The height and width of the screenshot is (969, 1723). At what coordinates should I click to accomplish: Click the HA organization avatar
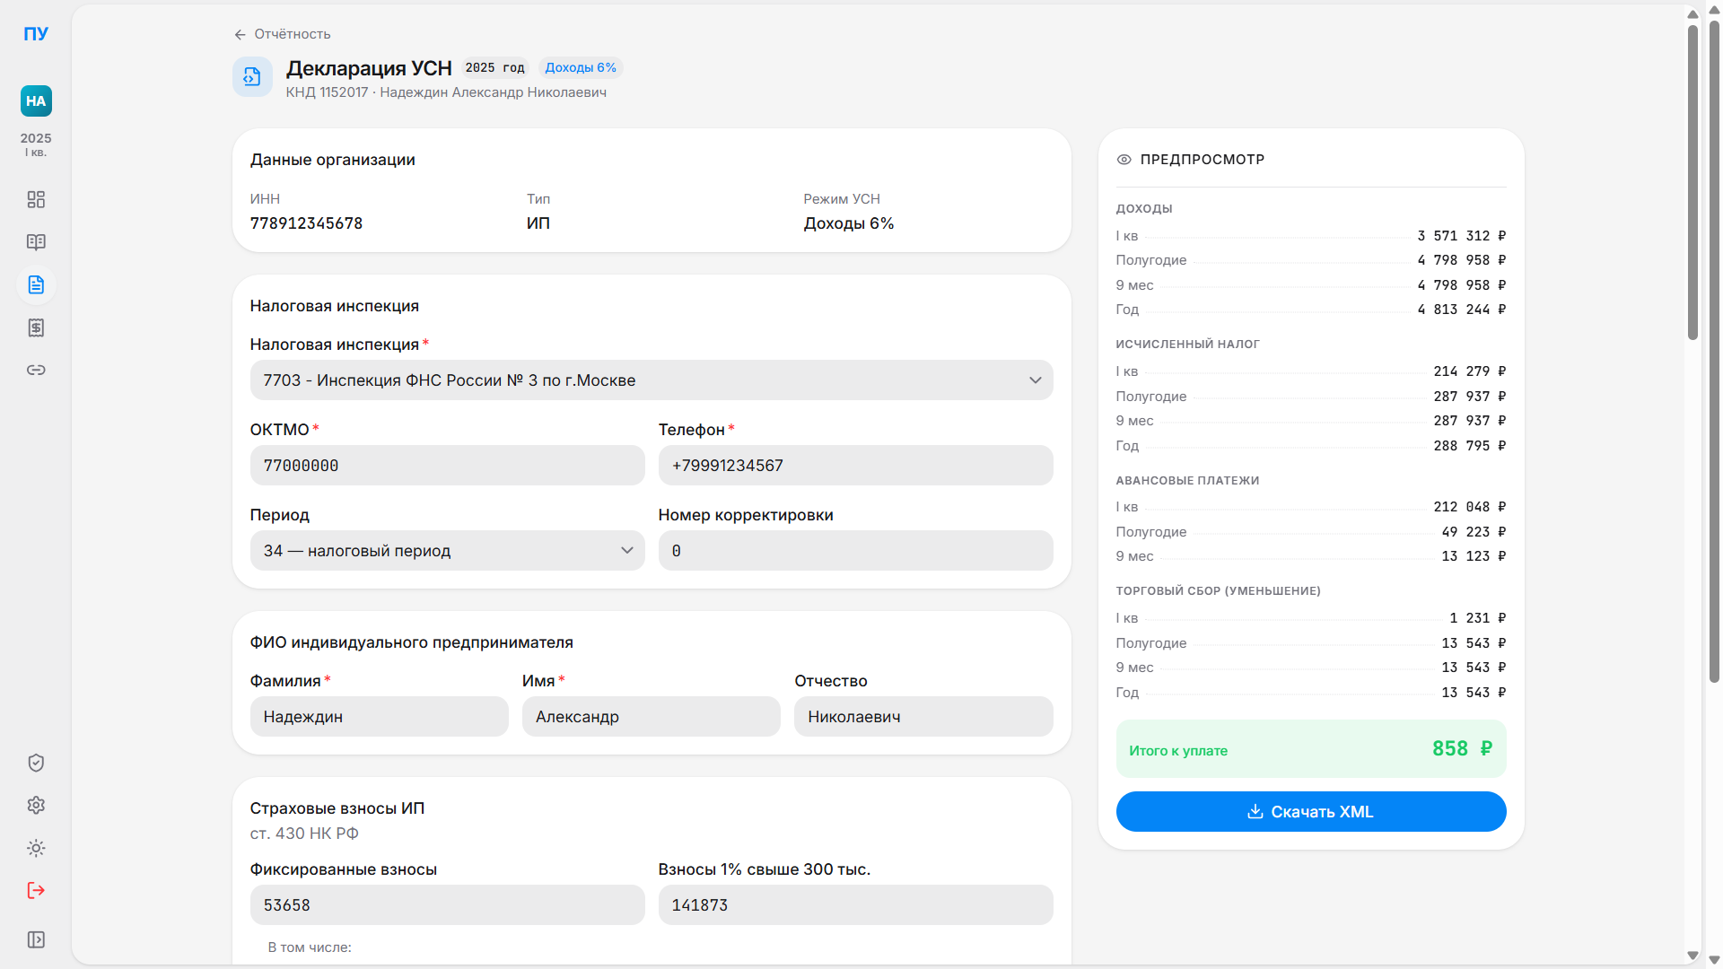[x=36, y=101]
